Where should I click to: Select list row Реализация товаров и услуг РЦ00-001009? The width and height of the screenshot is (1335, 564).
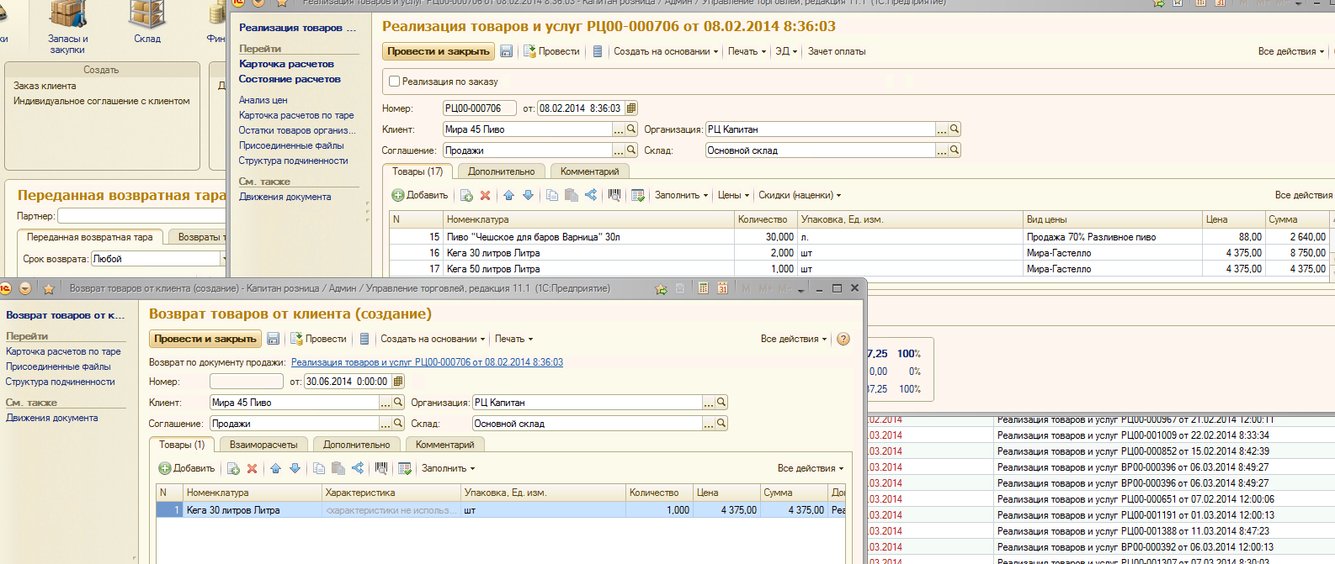coord(1133,435)
